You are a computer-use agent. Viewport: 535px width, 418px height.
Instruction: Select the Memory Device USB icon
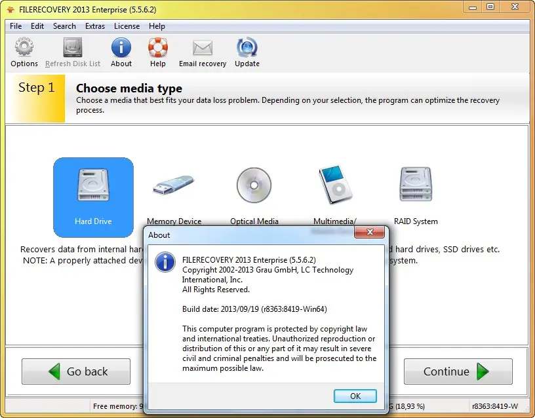(174, 185)
